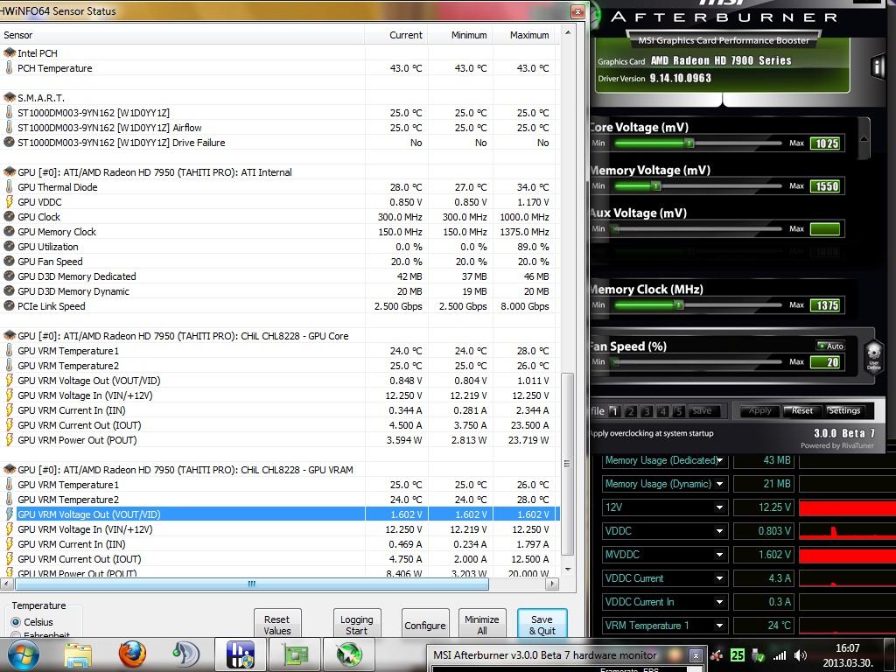The width and height of the screenshot is (896, 672).
Task: Open the TeamSpeak headset taskbar icon
Action: (185, 654)
